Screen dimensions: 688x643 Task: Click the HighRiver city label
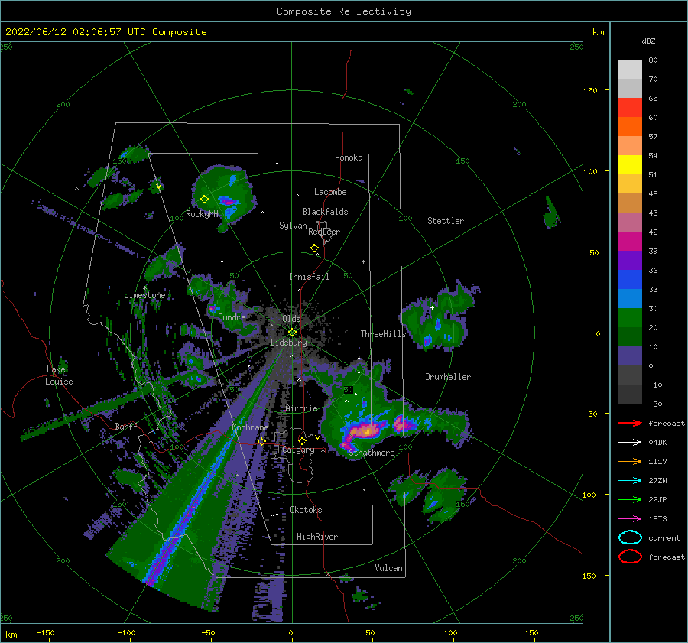317,537
